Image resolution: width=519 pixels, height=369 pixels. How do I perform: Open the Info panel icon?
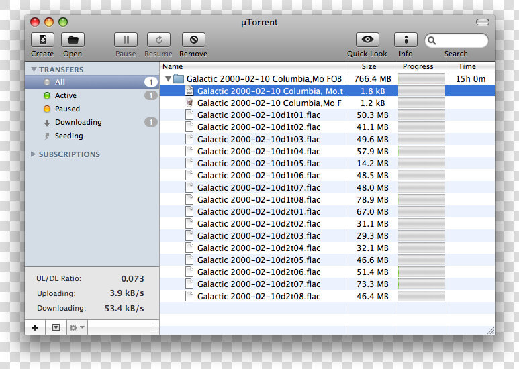tap(406, 40)
